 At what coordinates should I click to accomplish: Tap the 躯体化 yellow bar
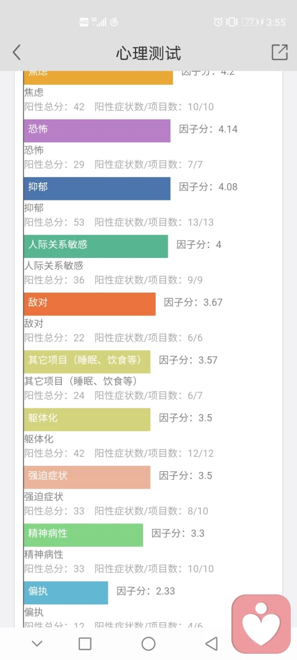click(x=87, y=419)
